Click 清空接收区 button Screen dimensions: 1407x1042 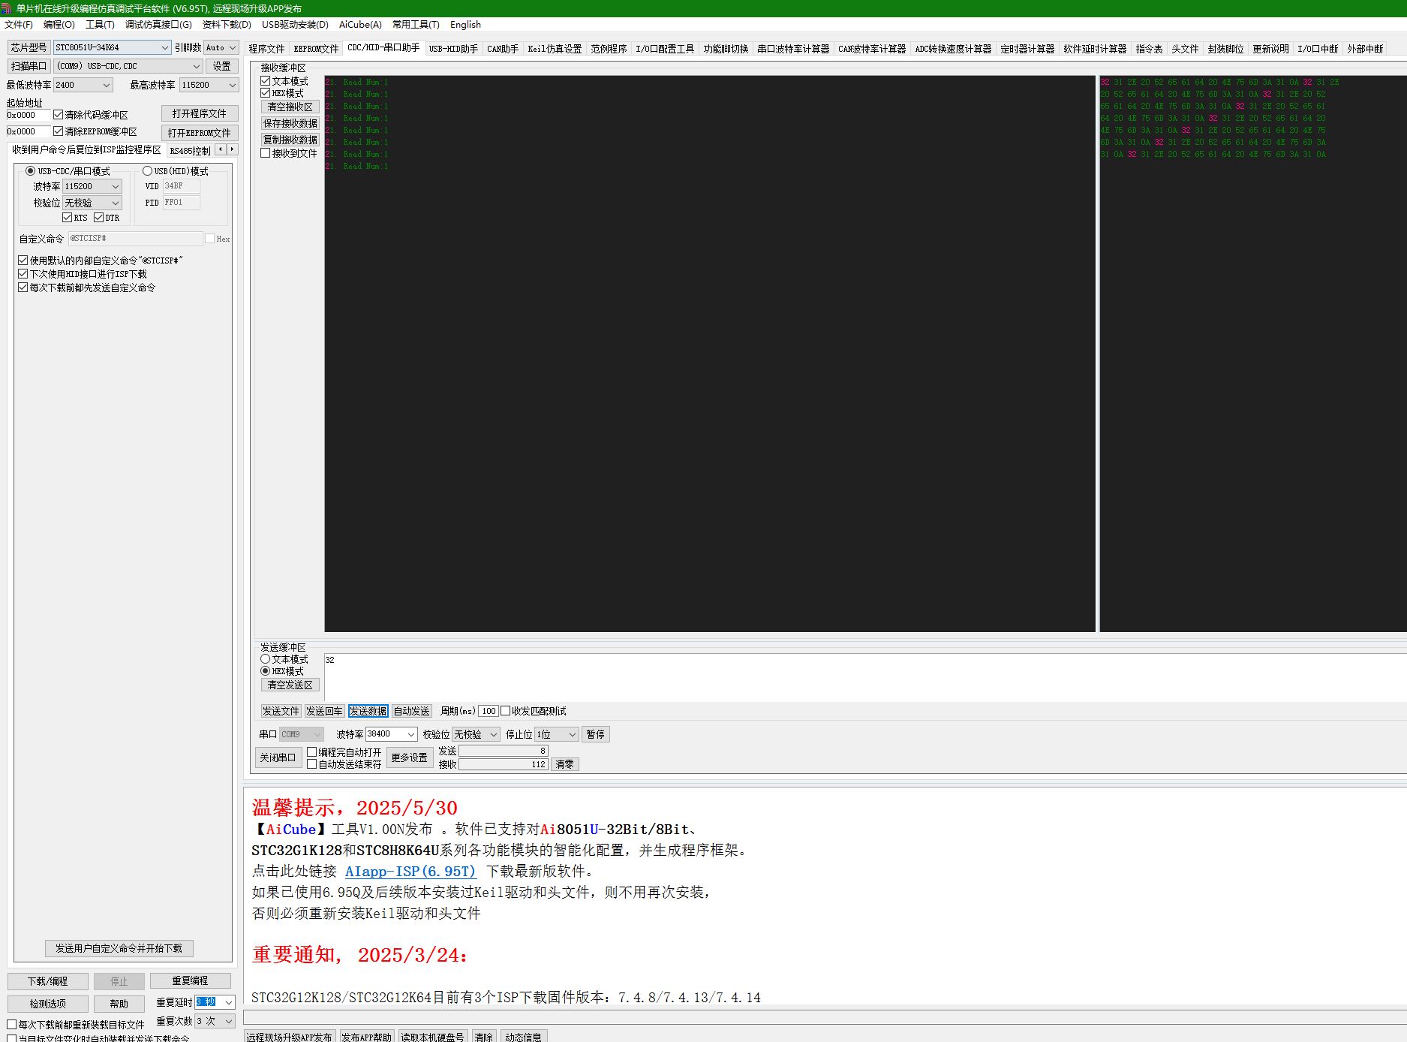click(290, 107)
